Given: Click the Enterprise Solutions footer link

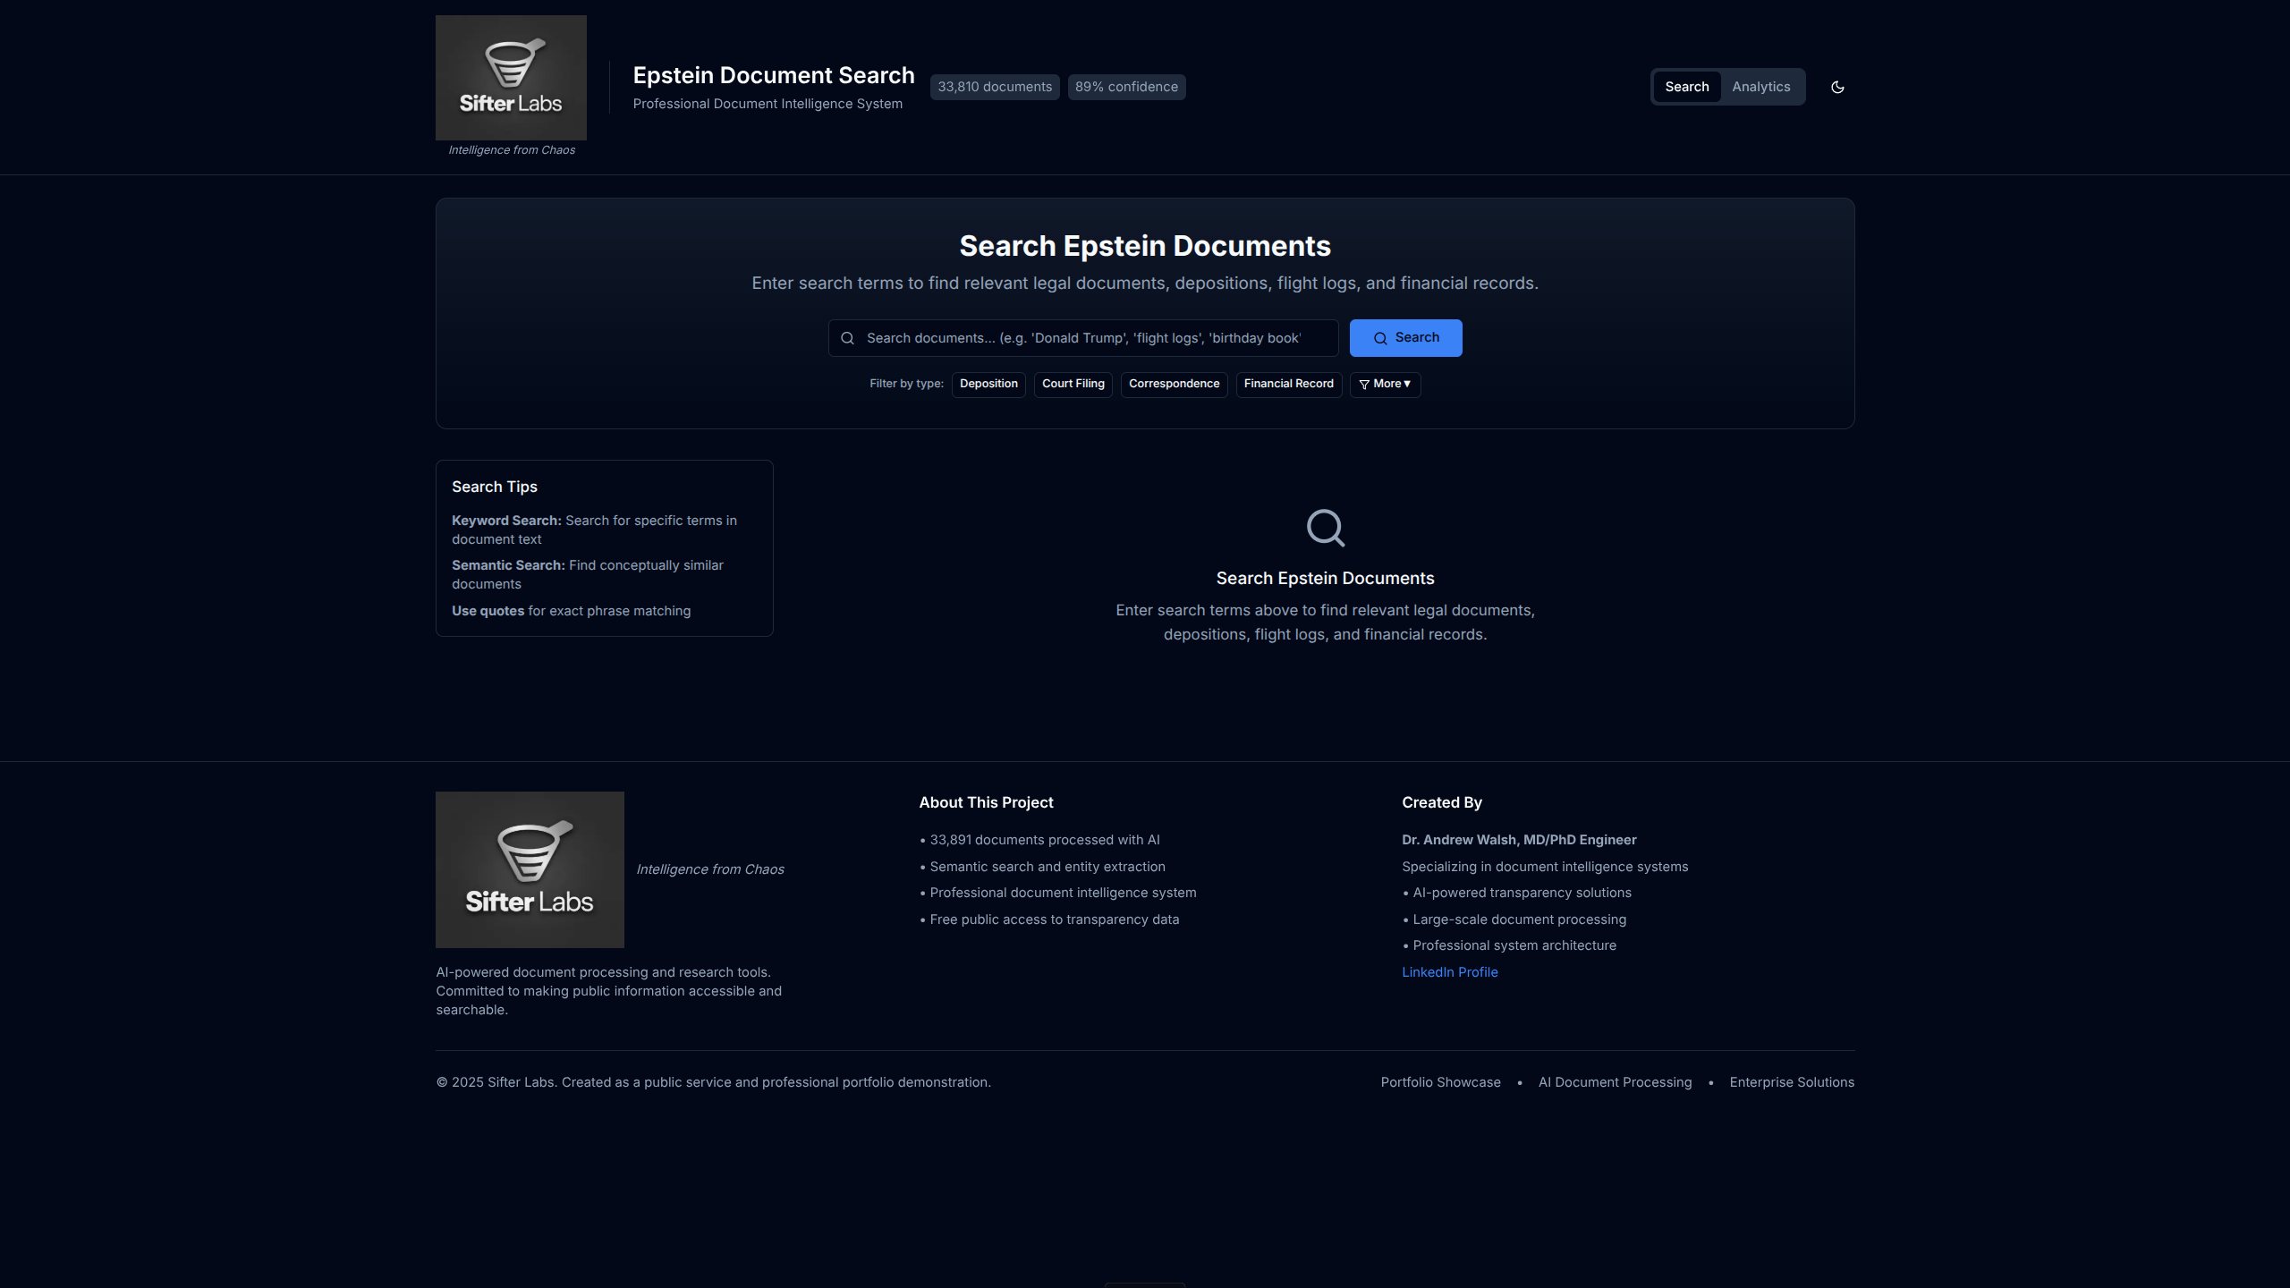Looking at the screenshot, I should click(x=1792, y=1082).
